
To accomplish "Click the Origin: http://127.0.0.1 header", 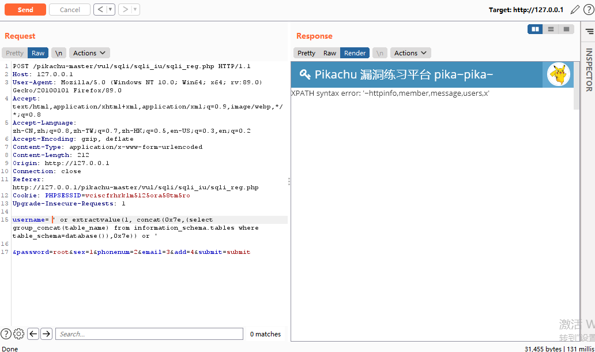I will pyautogui.click(x=61, y=163).
